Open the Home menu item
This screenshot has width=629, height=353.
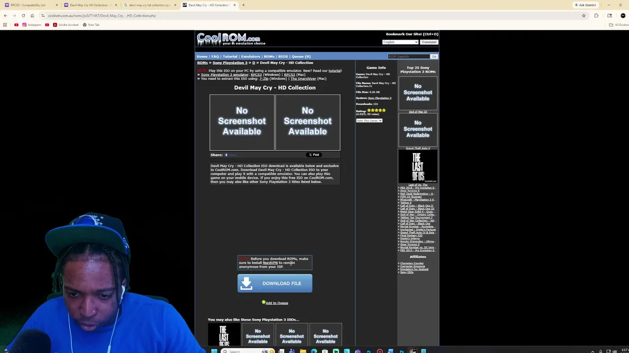coord(202,56)
